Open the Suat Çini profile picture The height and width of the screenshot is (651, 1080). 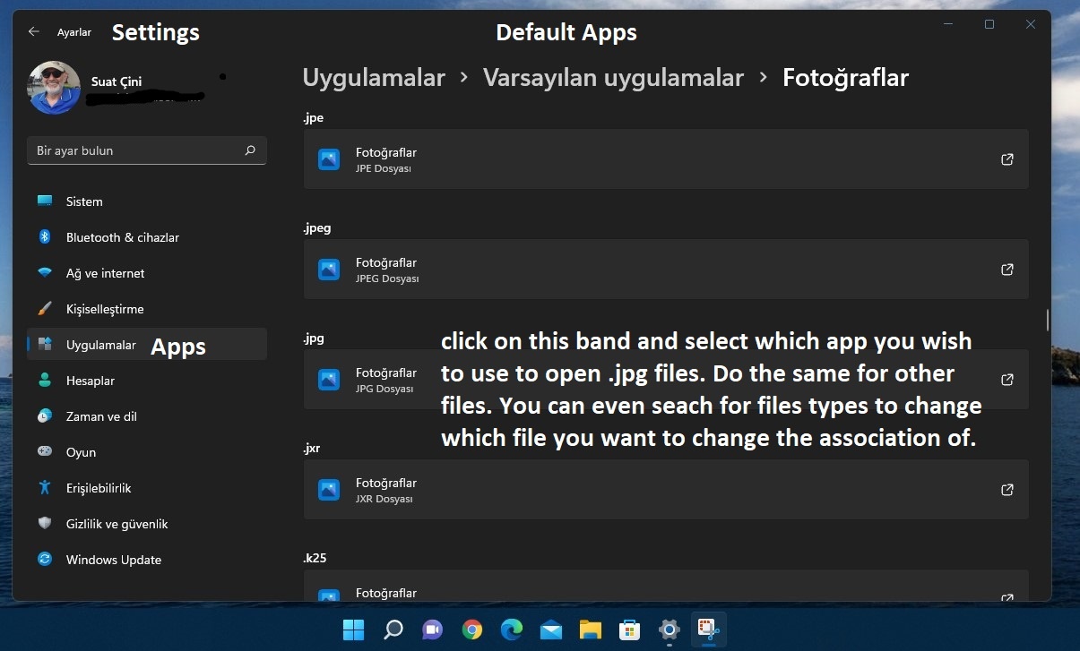tap(54, 88)
